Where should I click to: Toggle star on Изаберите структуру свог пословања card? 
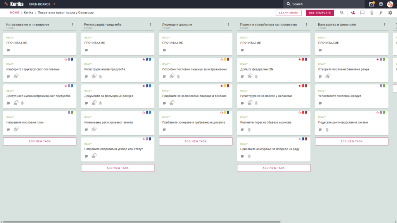click(x=66, y=59)
